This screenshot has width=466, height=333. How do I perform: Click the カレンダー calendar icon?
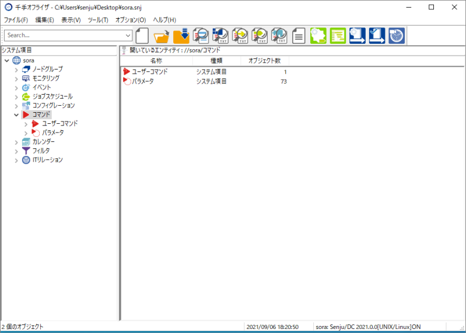coord(26,142)
